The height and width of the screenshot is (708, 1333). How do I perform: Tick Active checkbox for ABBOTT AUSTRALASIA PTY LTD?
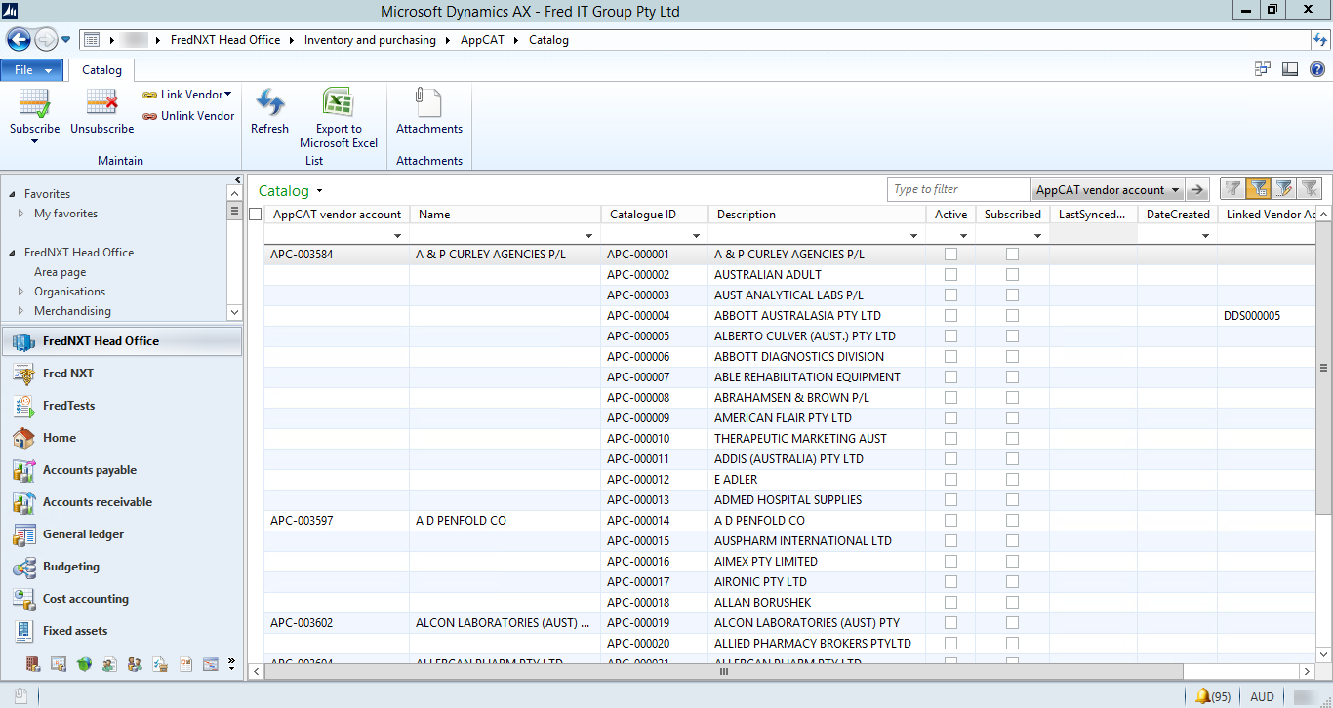point(950,316)
